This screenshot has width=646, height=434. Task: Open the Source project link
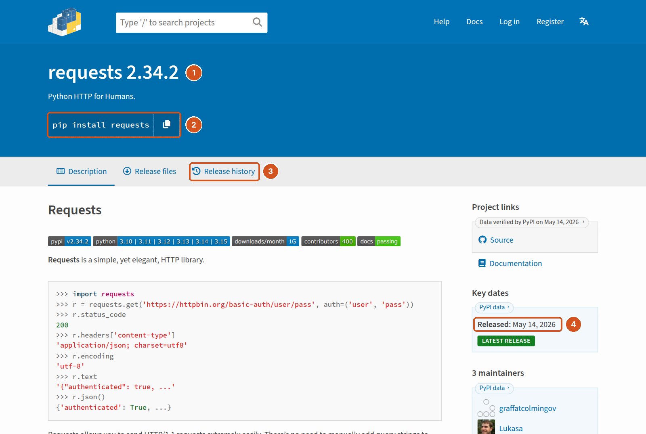502,240
